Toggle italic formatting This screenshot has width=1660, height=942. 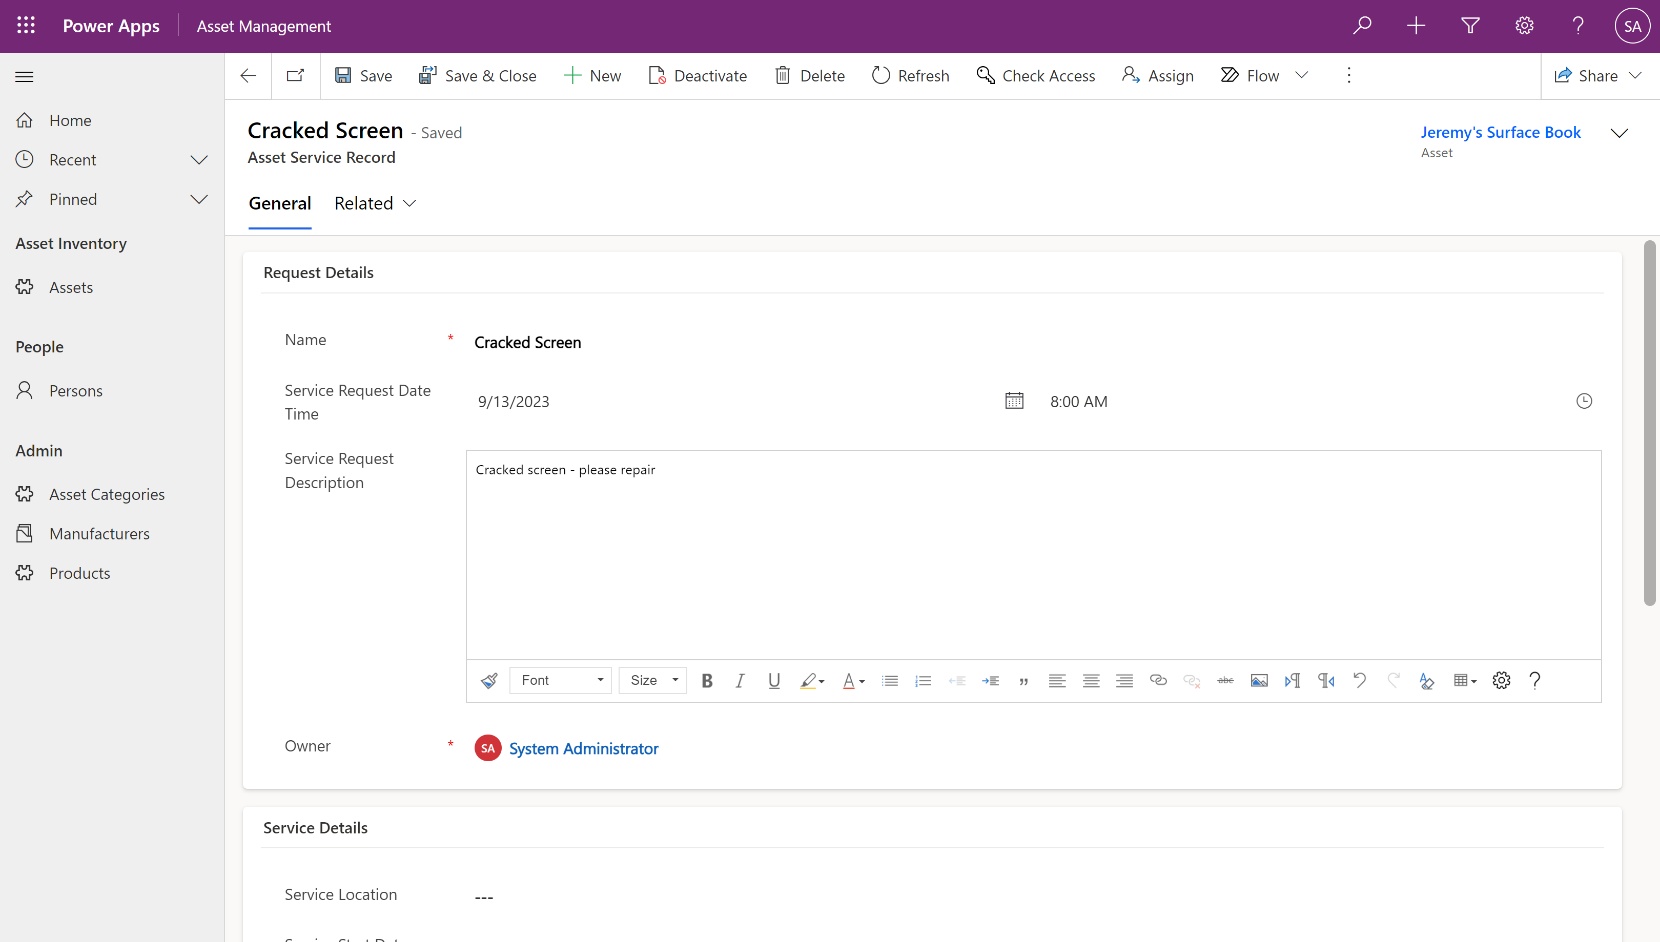point(741,681)
